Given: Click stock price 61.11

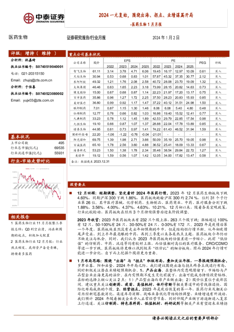Looking at the screenshot, I should [96, 71].
